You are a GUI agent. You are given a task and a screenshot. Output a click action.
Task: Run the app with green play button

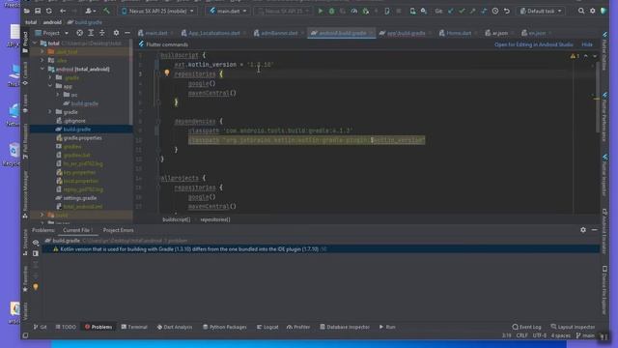(x=321, y=11)
